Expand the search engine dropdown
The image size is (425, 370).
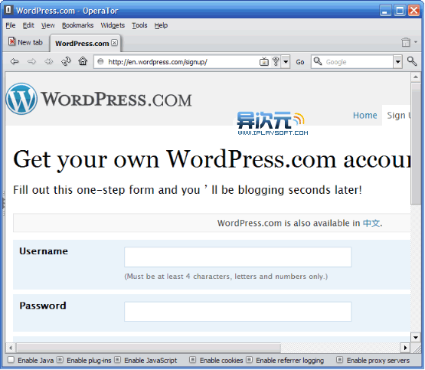[x=397, y=62]
